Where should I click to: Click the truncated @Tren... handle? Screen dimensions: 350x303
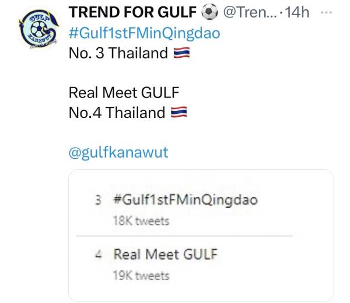tap(245, 12)
